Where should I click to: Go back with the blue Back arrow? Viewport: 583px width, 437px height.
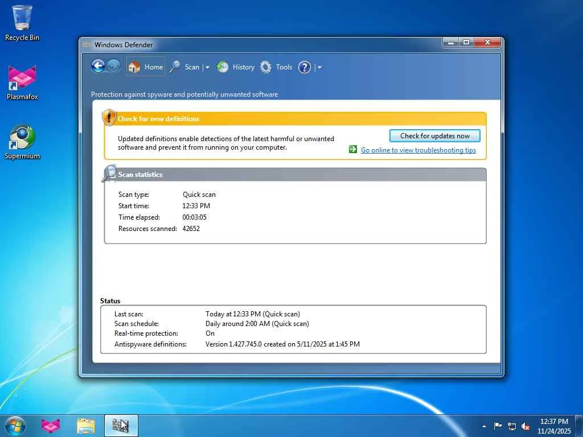[x=98, y=67]
